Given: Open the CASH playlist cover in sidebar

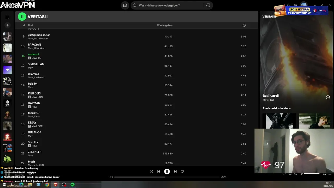Looking at the screenshot, I should (x=7, y=148).
